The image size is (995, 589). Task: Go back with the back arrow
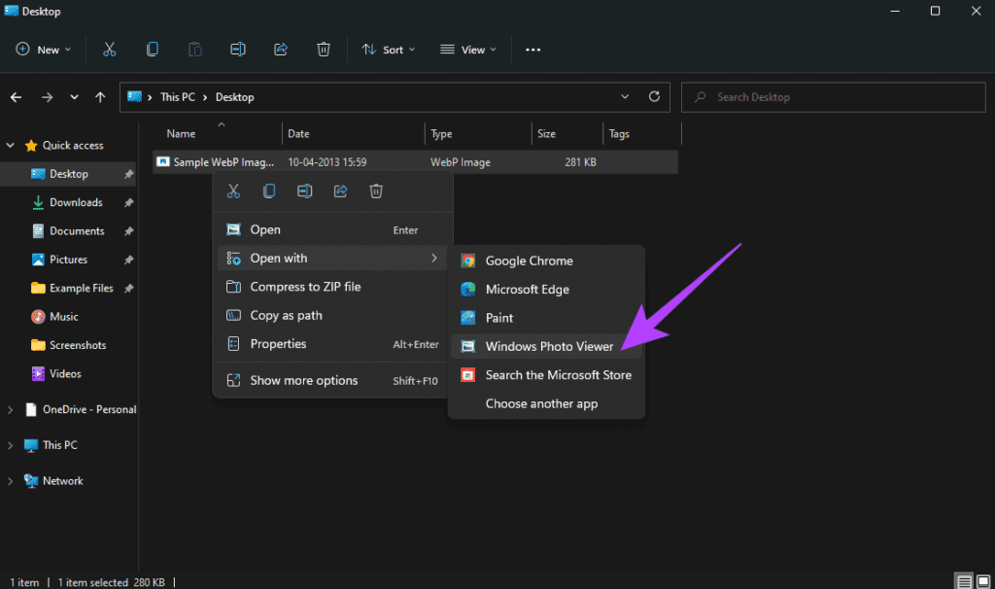[17, 97]
